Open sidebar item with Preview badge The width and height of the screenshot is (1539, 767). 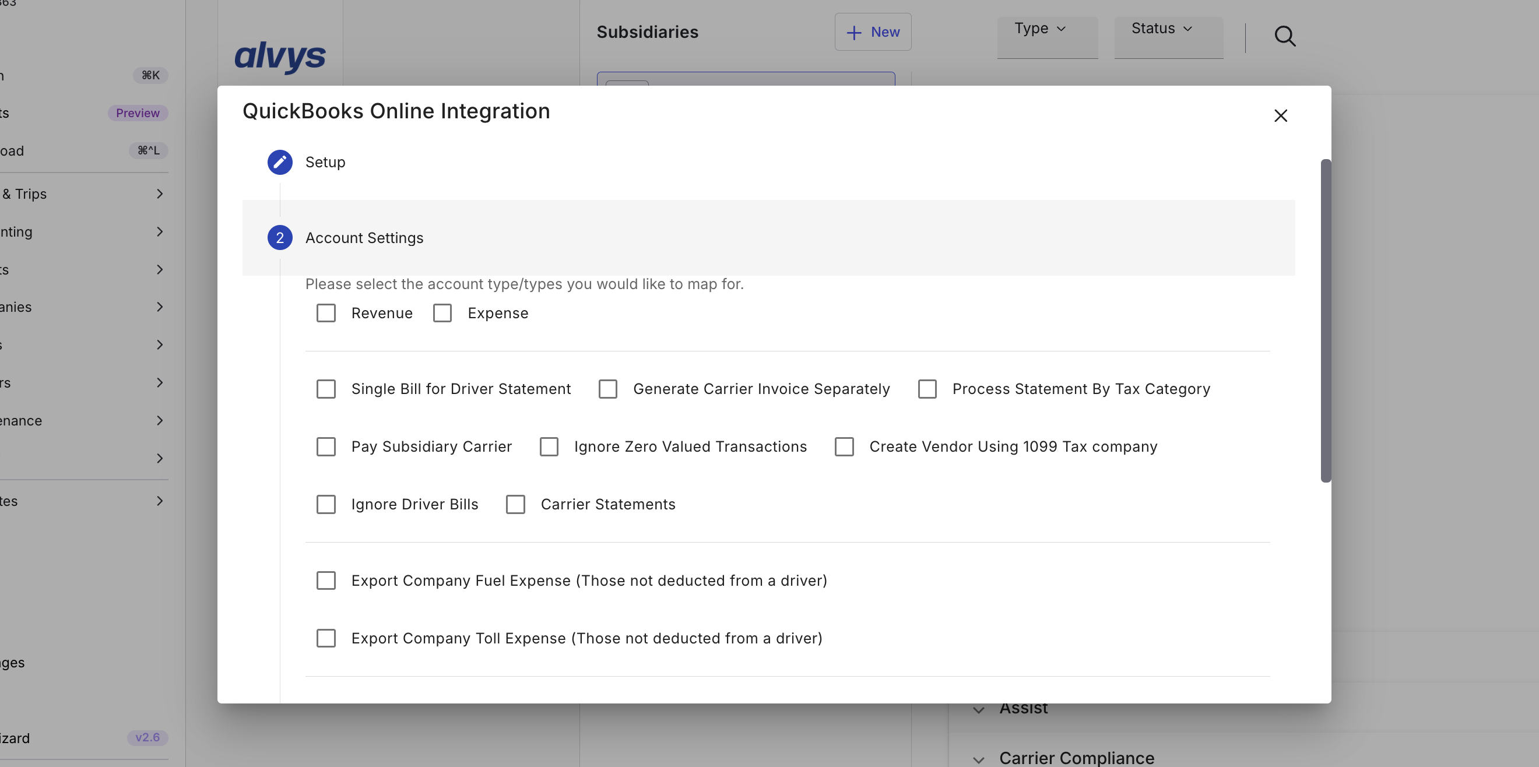[x=83, y=114]
